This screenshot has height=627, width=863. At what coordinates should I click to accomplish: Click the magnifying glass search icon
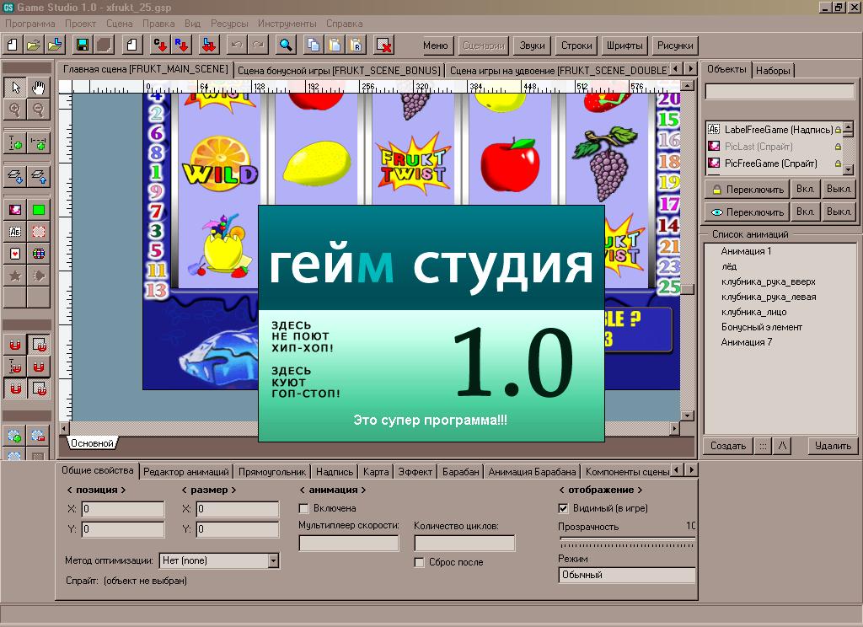coord(286,46)
